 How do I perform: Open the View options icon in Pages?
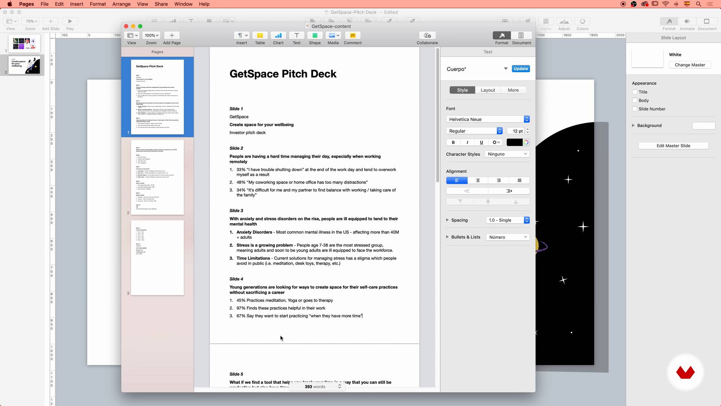(x=132, y=35)
